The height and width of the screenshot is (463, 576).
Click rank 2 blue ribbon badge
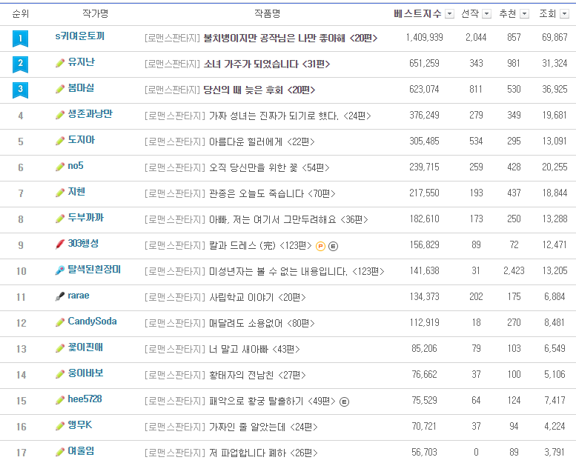click(x=20, y=64)
